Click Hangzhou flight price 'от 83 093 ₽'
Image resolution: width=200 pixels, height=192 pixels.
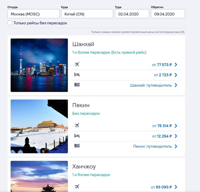[x=161, y=187]
